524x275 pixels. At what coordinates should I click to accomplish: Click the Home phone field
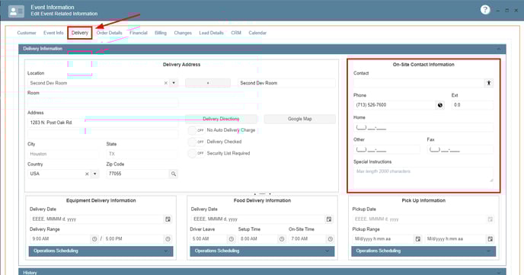point(423,127)
